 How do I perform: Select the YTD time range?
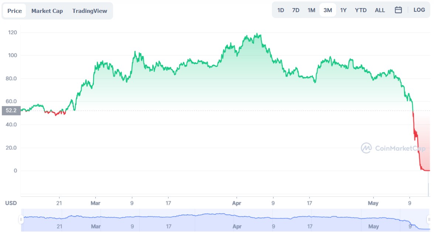tap(360, 10)
